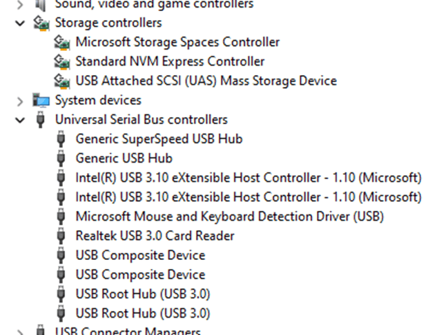The width and height of the screenshot is (437, 335).
Task: Select the last USB Root Hub (USB 3.0)
Action: [142, 313]
